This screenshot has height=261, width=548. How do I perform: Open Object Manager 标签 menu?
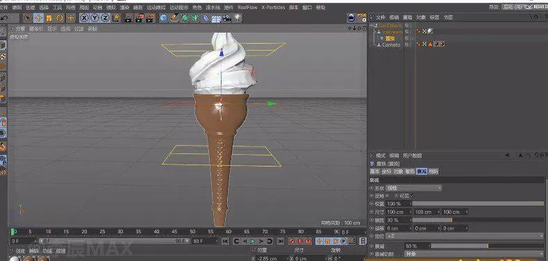[x=434, y=17]
